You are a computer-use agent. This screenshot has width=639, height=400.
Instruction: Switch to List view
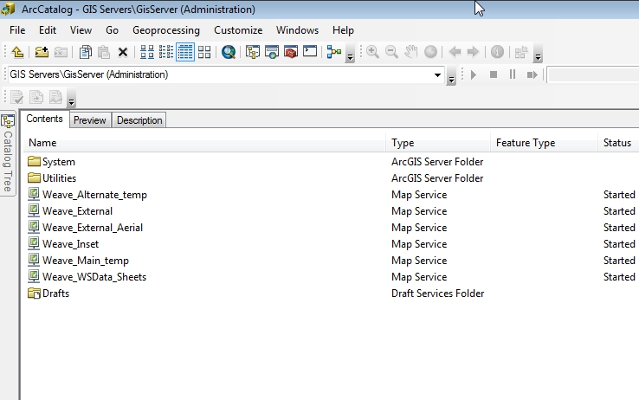pyautogui.click(x=166, y=52)
